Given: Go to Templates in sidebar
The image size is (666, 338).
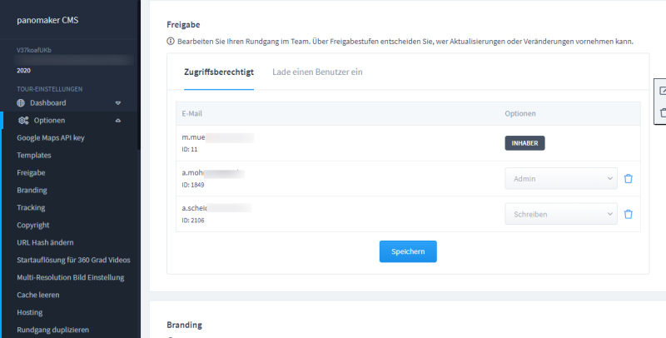Looking at the screenshot, I should pos(34,155).
